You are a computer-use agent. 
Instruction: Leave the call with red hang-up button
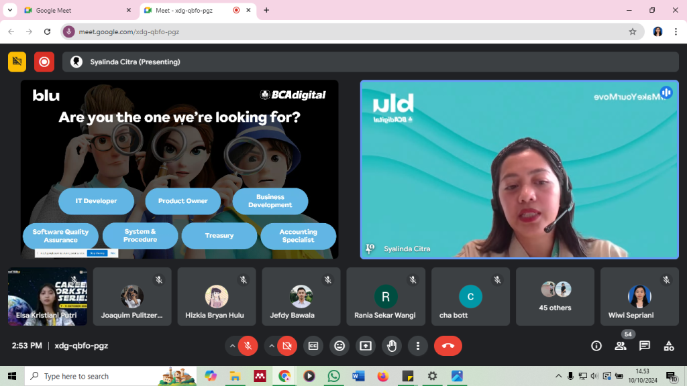448,346
